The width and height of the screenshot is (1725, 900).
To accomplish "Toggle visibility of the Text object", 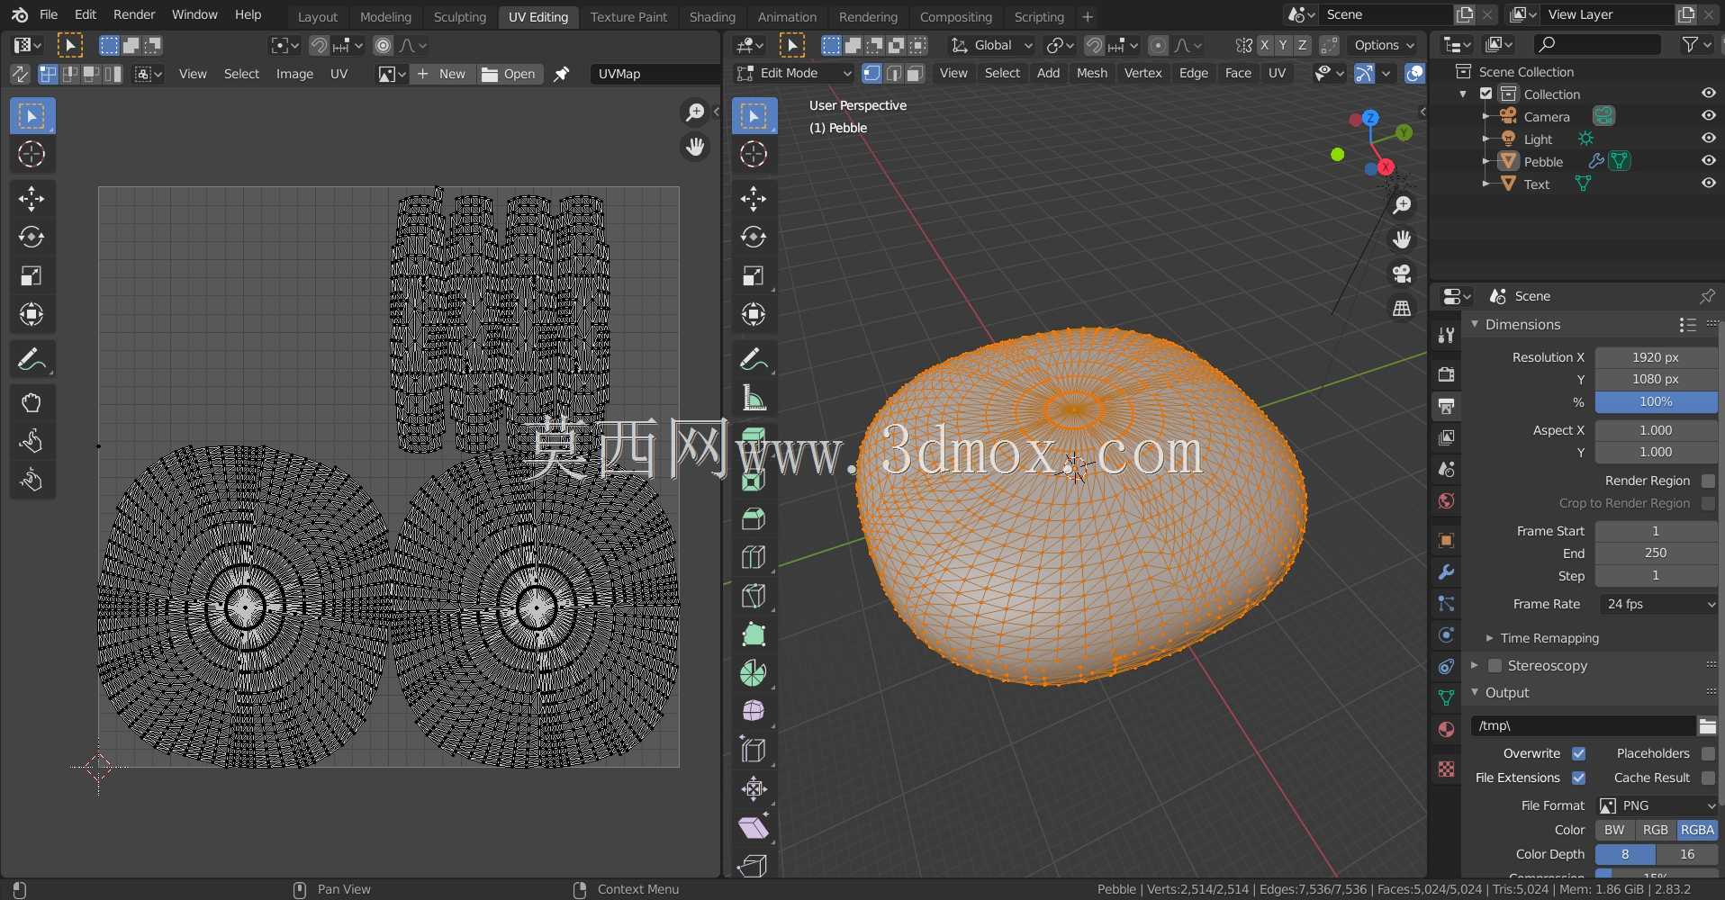I will (x=1708, y=183).
